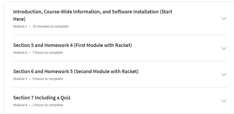Expand the Introduction module chevron
Screen dimensions: 234x114
[224, 18]
